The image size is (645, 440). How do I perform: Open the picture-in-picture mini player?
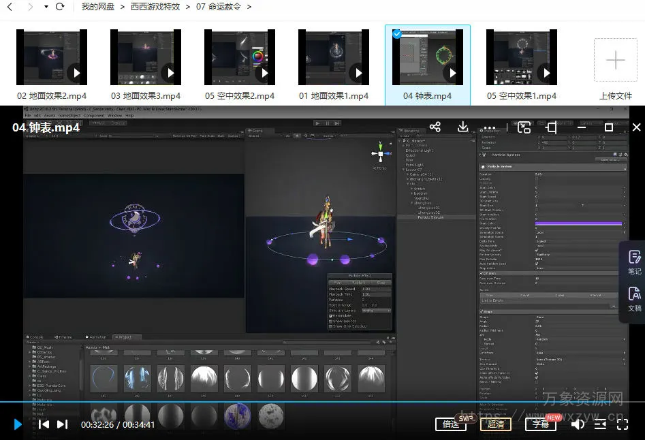pos(524,127)
